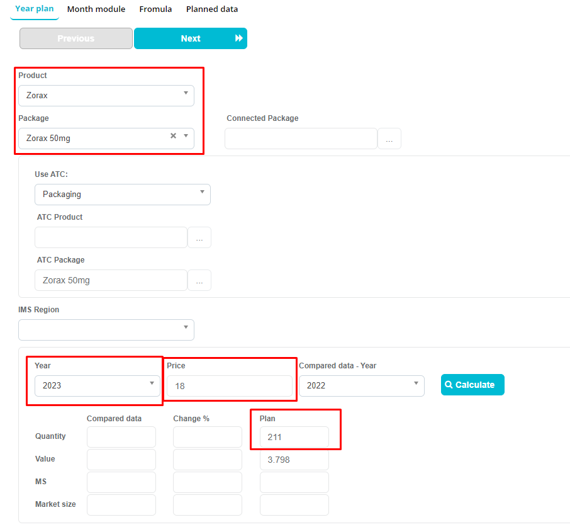
Task: Go to the Planned data tab
Action: click(x=212, y=9)
